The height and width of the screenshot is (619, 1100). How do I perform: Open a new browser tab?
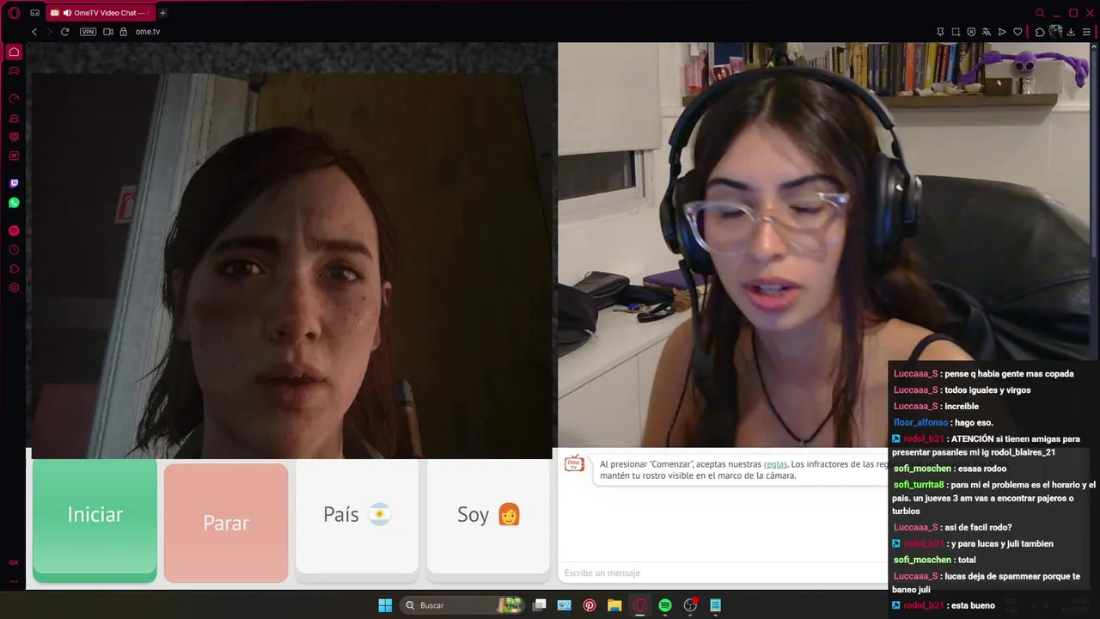click(162, 13)
